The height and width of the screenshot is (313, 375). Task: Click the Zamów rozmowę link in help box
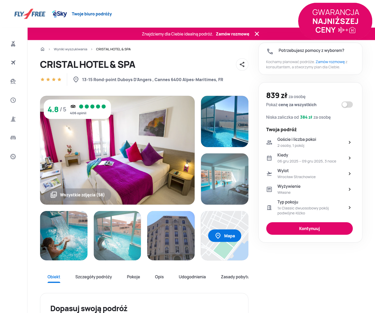click(330, 62)
